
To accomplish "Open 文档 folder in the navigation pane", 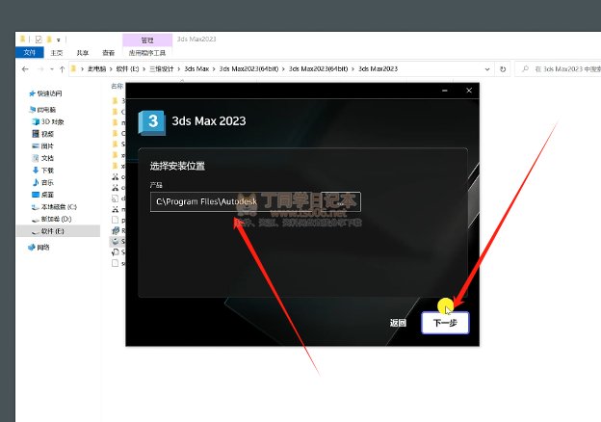I will [x=47, y=158].
